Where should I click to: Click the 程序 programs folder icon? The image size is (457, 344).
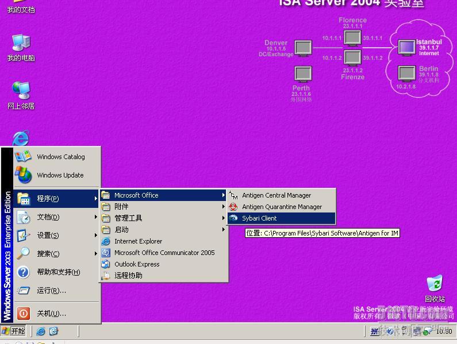click(24, 199)
